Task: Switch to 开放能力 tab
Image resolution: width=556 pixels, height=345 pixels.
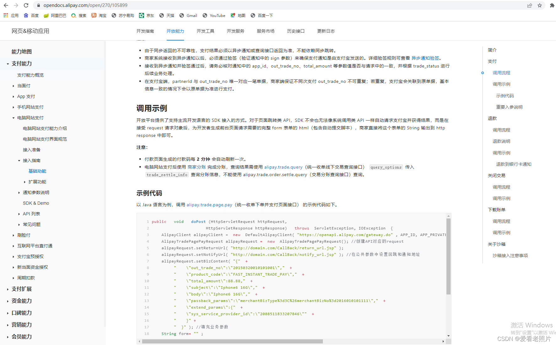Action: pos(175,31)
